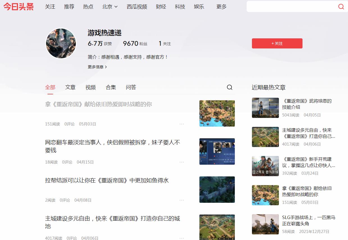Click 0评论 under 网恋翻车 article
Viewport: 348px width, 240px height.
point(67,162)
